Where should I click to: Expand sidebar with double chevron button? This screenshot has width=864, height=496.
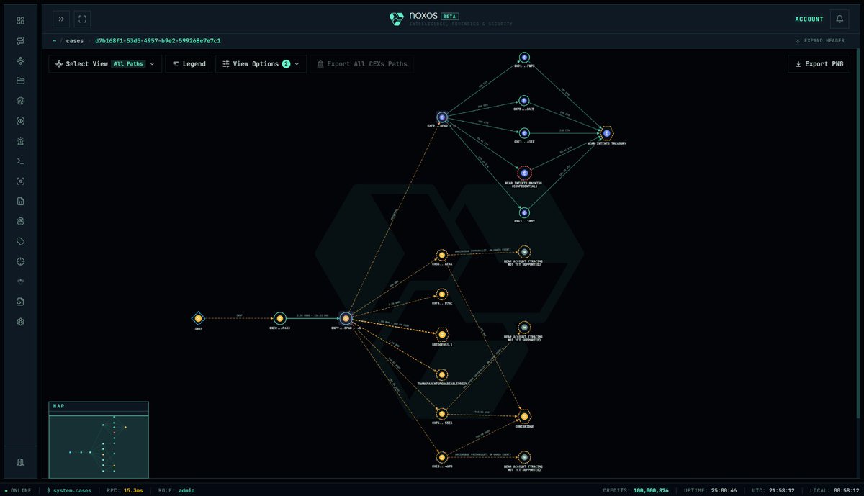point(61,19)
